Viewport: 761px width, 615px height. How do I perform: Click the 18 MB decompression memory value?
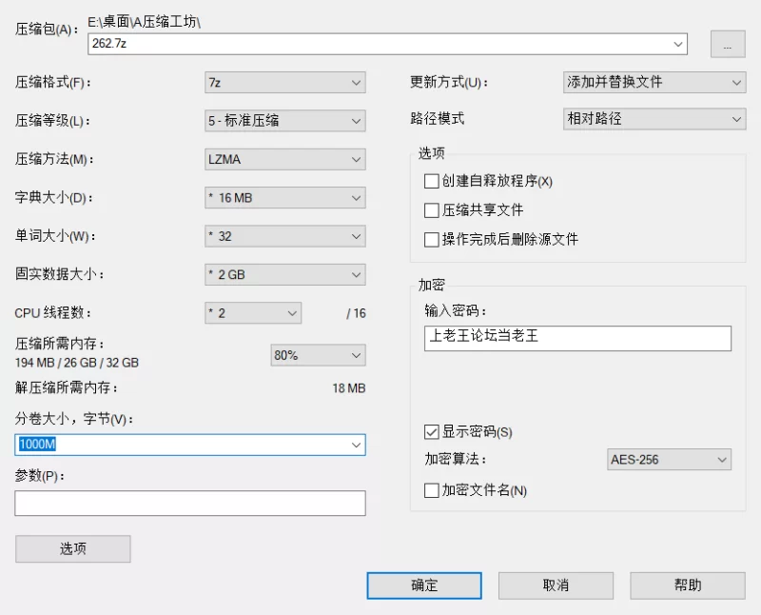pos(348,388)
